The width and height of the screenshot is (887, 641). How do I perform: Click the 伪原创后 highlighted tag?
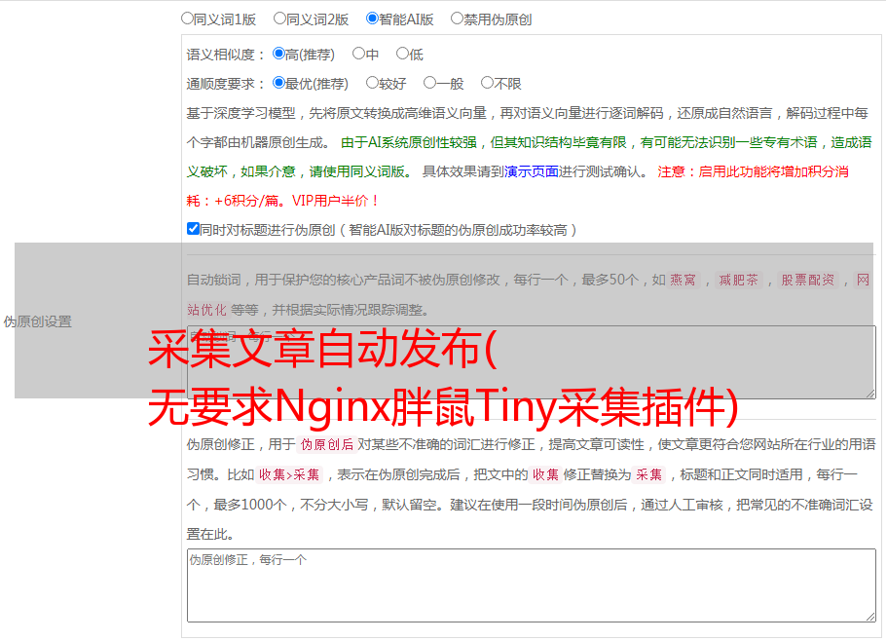(327, 444)
